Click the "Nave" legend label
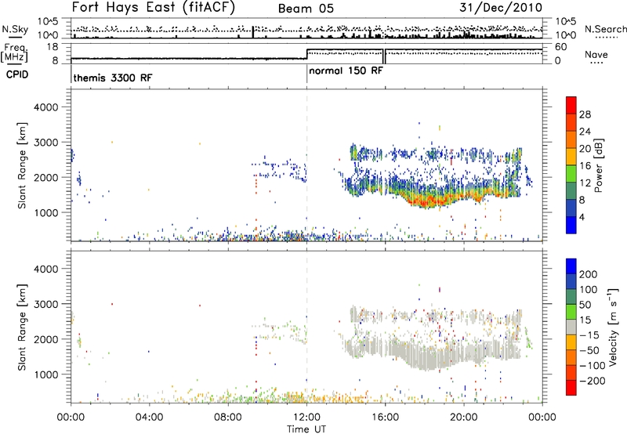627x434 pixels. [x=596, y=54]
